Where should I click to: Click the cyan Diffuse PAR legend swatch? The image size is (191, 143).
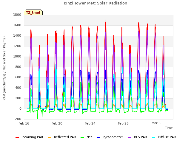154,138
